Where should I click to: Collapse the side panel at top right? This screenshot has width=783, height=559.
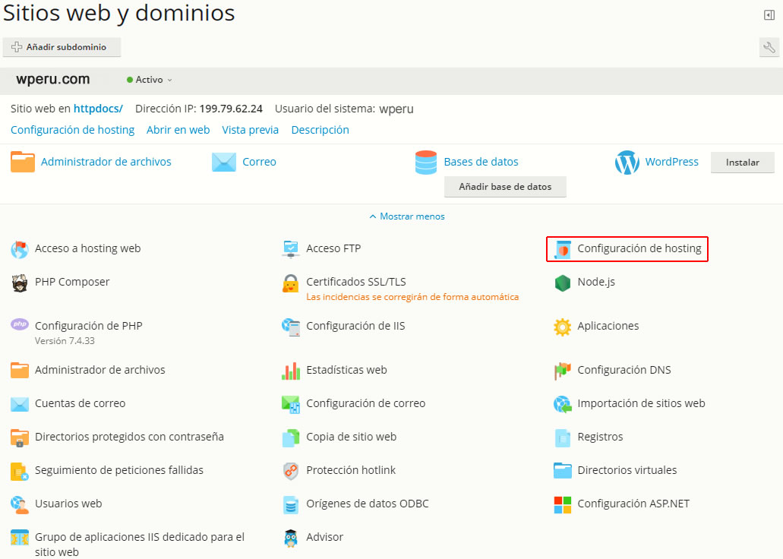click(x=769, y=15)
